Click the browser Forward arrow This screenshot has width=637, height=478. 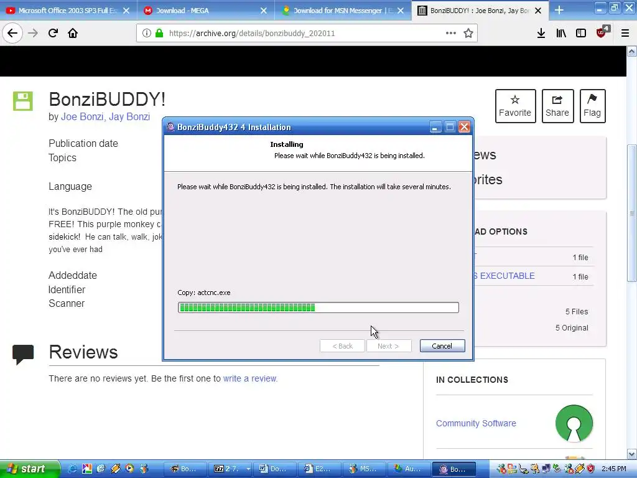pos(33,34)
